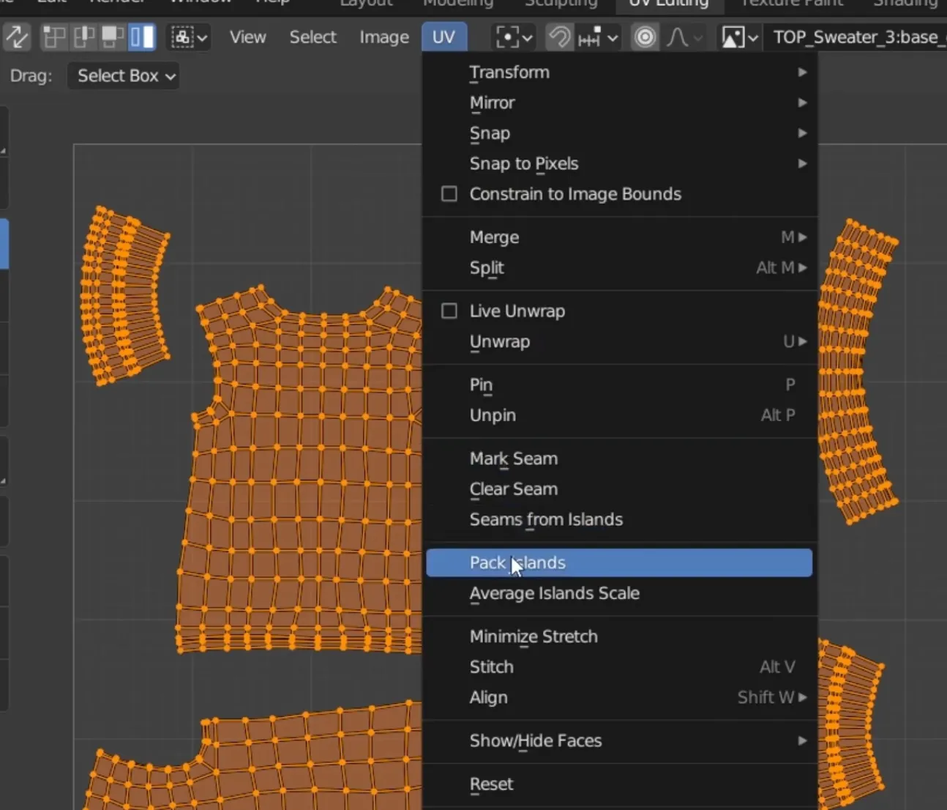Select Mark Seam menu entry

click(619, 459)
